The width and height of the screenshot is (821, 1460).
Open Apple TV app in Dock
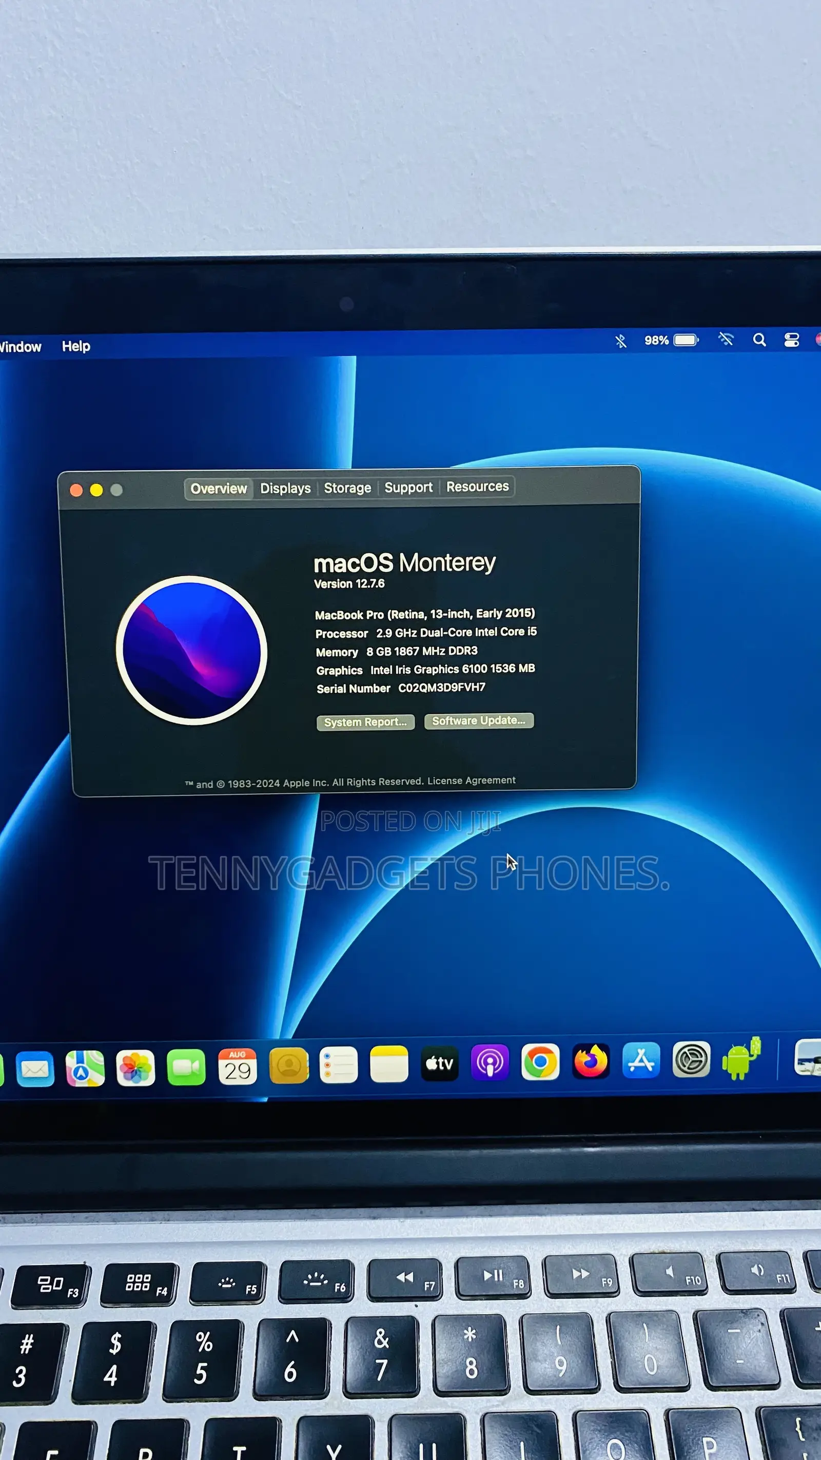[x=440, y=1063]
